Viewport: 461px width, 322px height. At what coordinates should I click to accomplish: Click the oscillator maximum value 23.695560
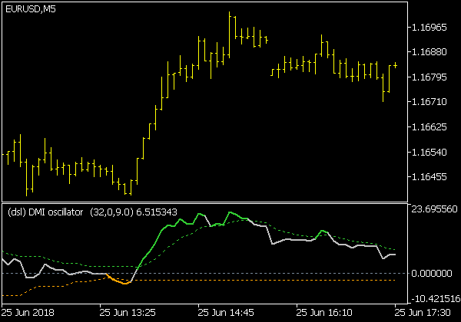[434, 209]
